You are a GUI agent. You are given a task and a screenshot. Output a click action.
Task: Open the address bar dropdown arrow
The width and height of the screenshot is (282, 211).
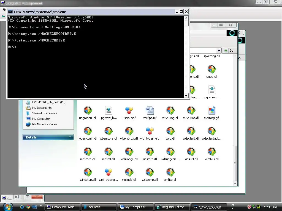pos(219,51)
